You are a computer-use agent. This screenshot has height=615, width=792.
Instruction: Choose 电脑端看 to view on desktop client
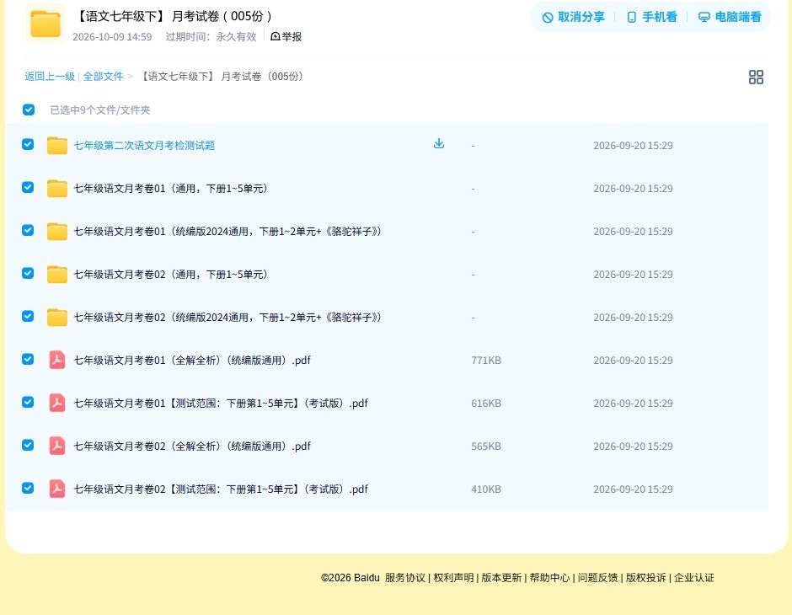point(730,17)
